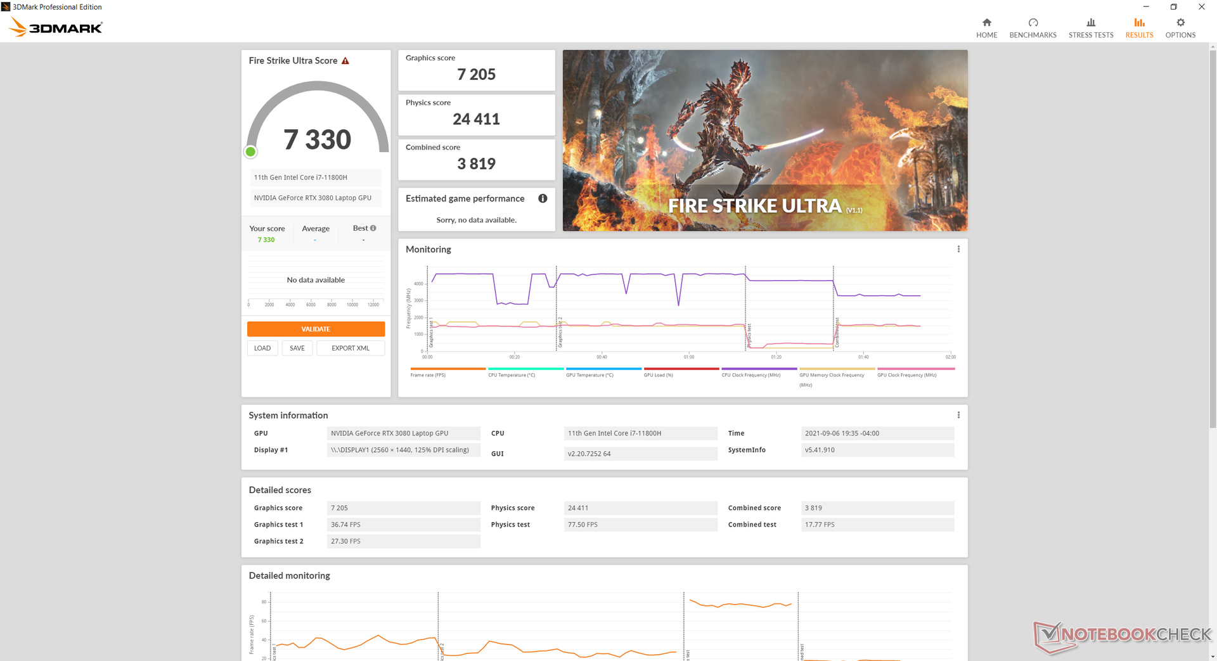The image size is (1217, 661).
Task: Click the Time value 2021-09-06 19:35
Action: pos(877,433)
